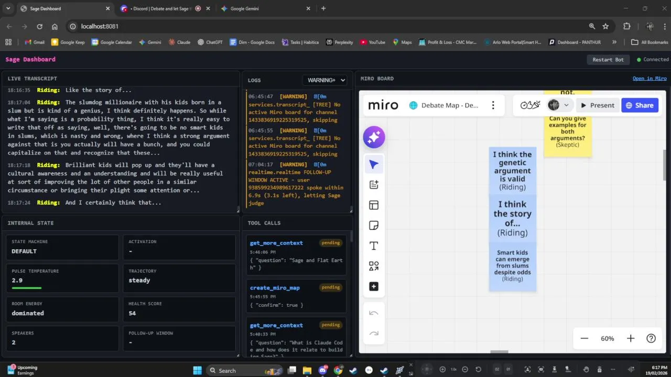Image resolution: width=671 pixels, height=377 pixels.
Task: Click the Room Energy 'dominated' value
Action: click(x=28, y=313)
